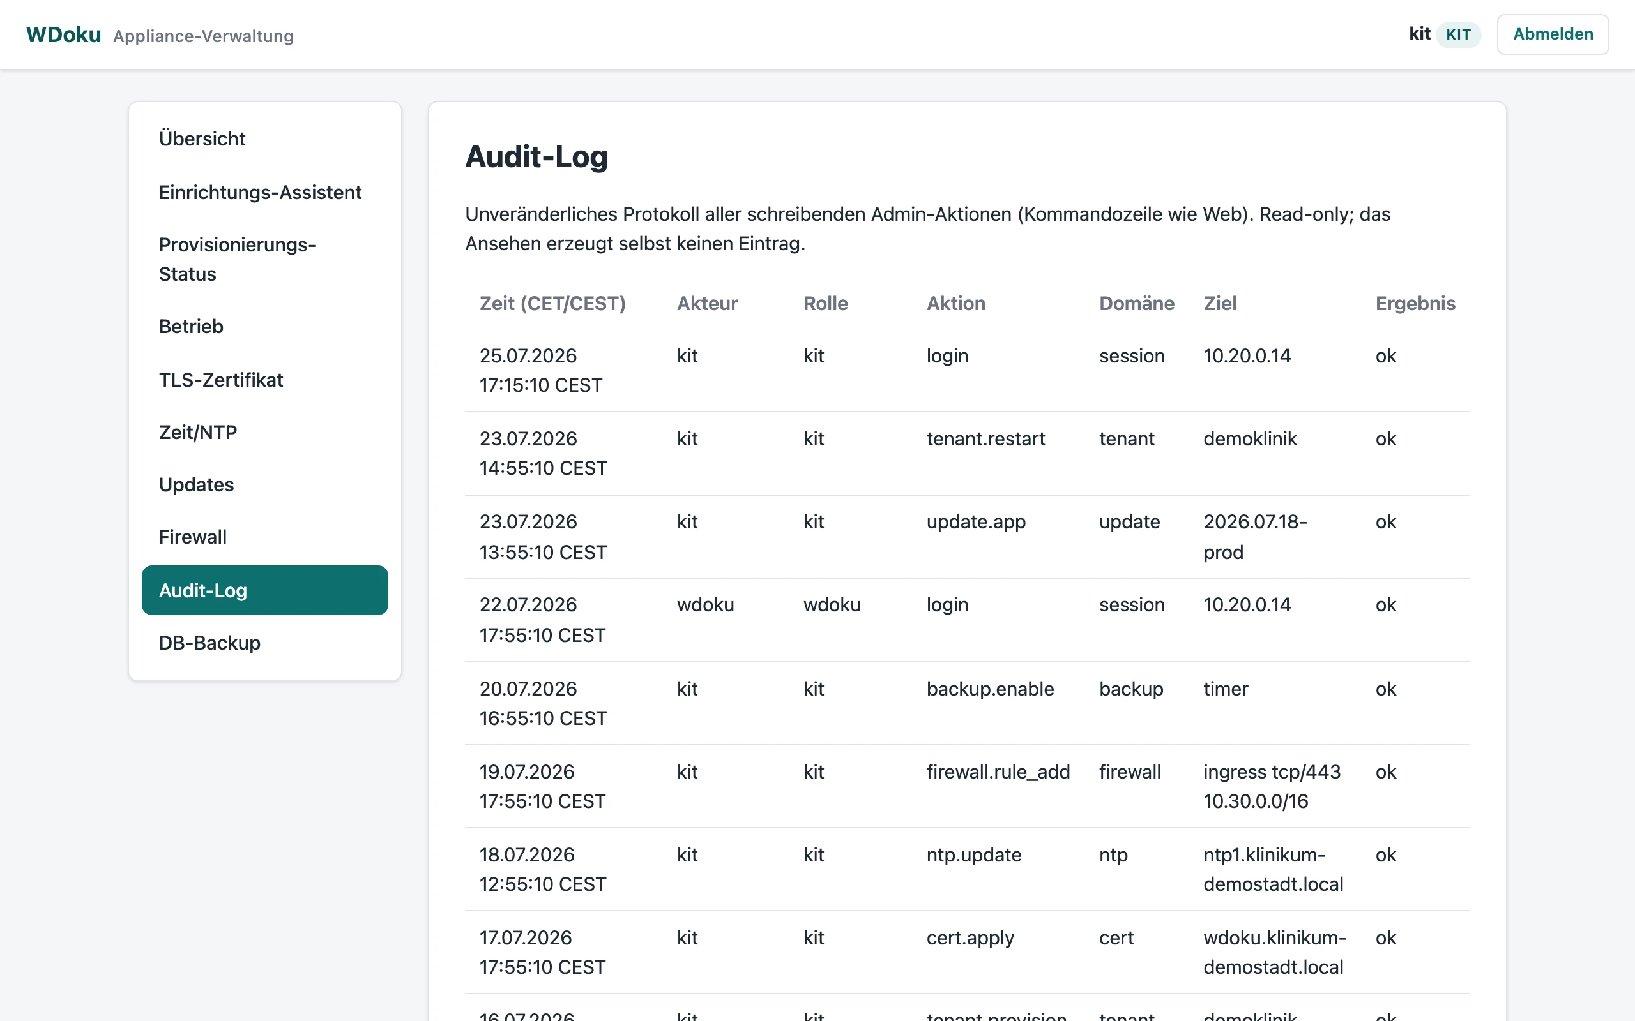1635x1021 pixels.
Task: Click the cert.apply action cell
Action: click(x=970, y=938)
